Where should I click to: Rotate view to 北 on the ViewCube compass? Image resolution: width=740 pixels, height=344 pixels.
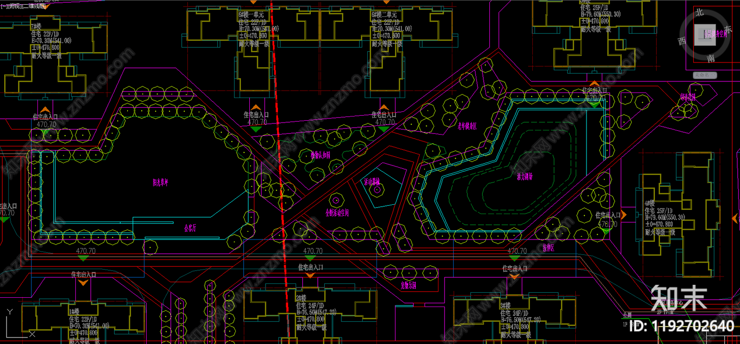700,12
